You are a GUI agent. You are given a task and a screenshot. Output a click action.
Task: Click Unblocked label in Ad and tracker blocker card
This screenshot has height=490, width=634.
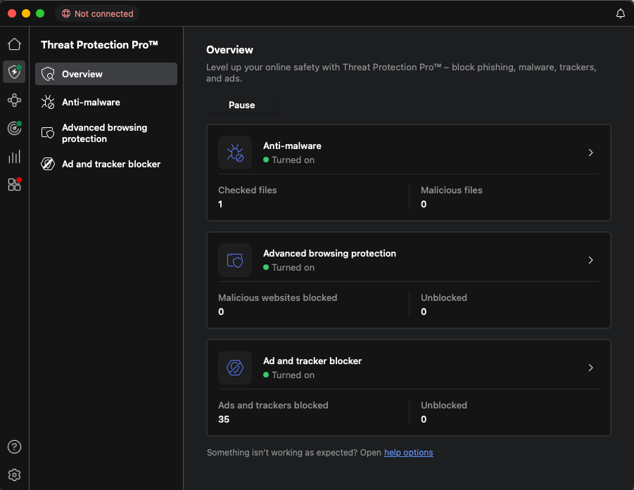[x=444, y=405]
